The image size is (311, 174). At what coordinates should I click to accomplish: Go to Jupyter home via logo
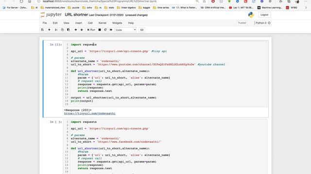tap(51, 14)
